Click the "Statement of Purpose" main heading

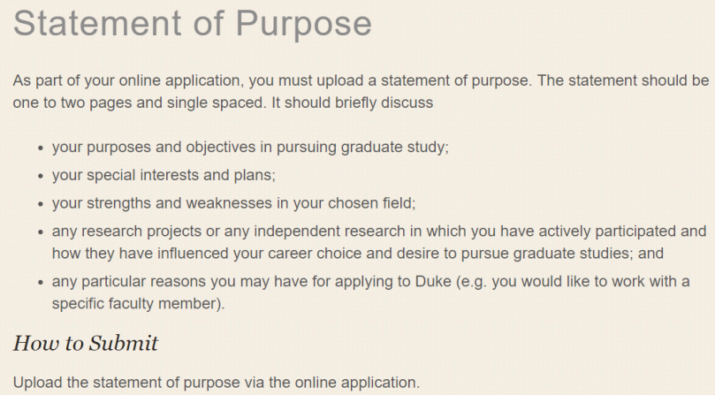coord(193,24)
